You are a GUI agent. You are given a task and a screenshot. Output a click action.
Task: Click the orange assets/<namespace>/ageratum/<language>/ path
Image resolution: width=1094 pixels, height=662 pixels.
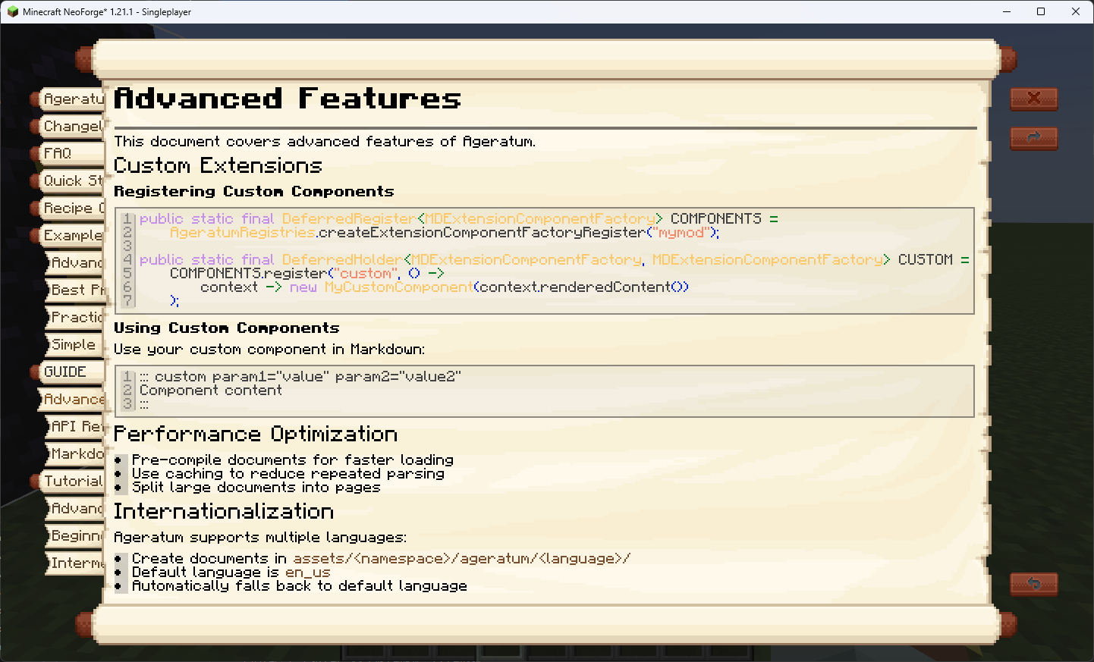tap(462, 559)
